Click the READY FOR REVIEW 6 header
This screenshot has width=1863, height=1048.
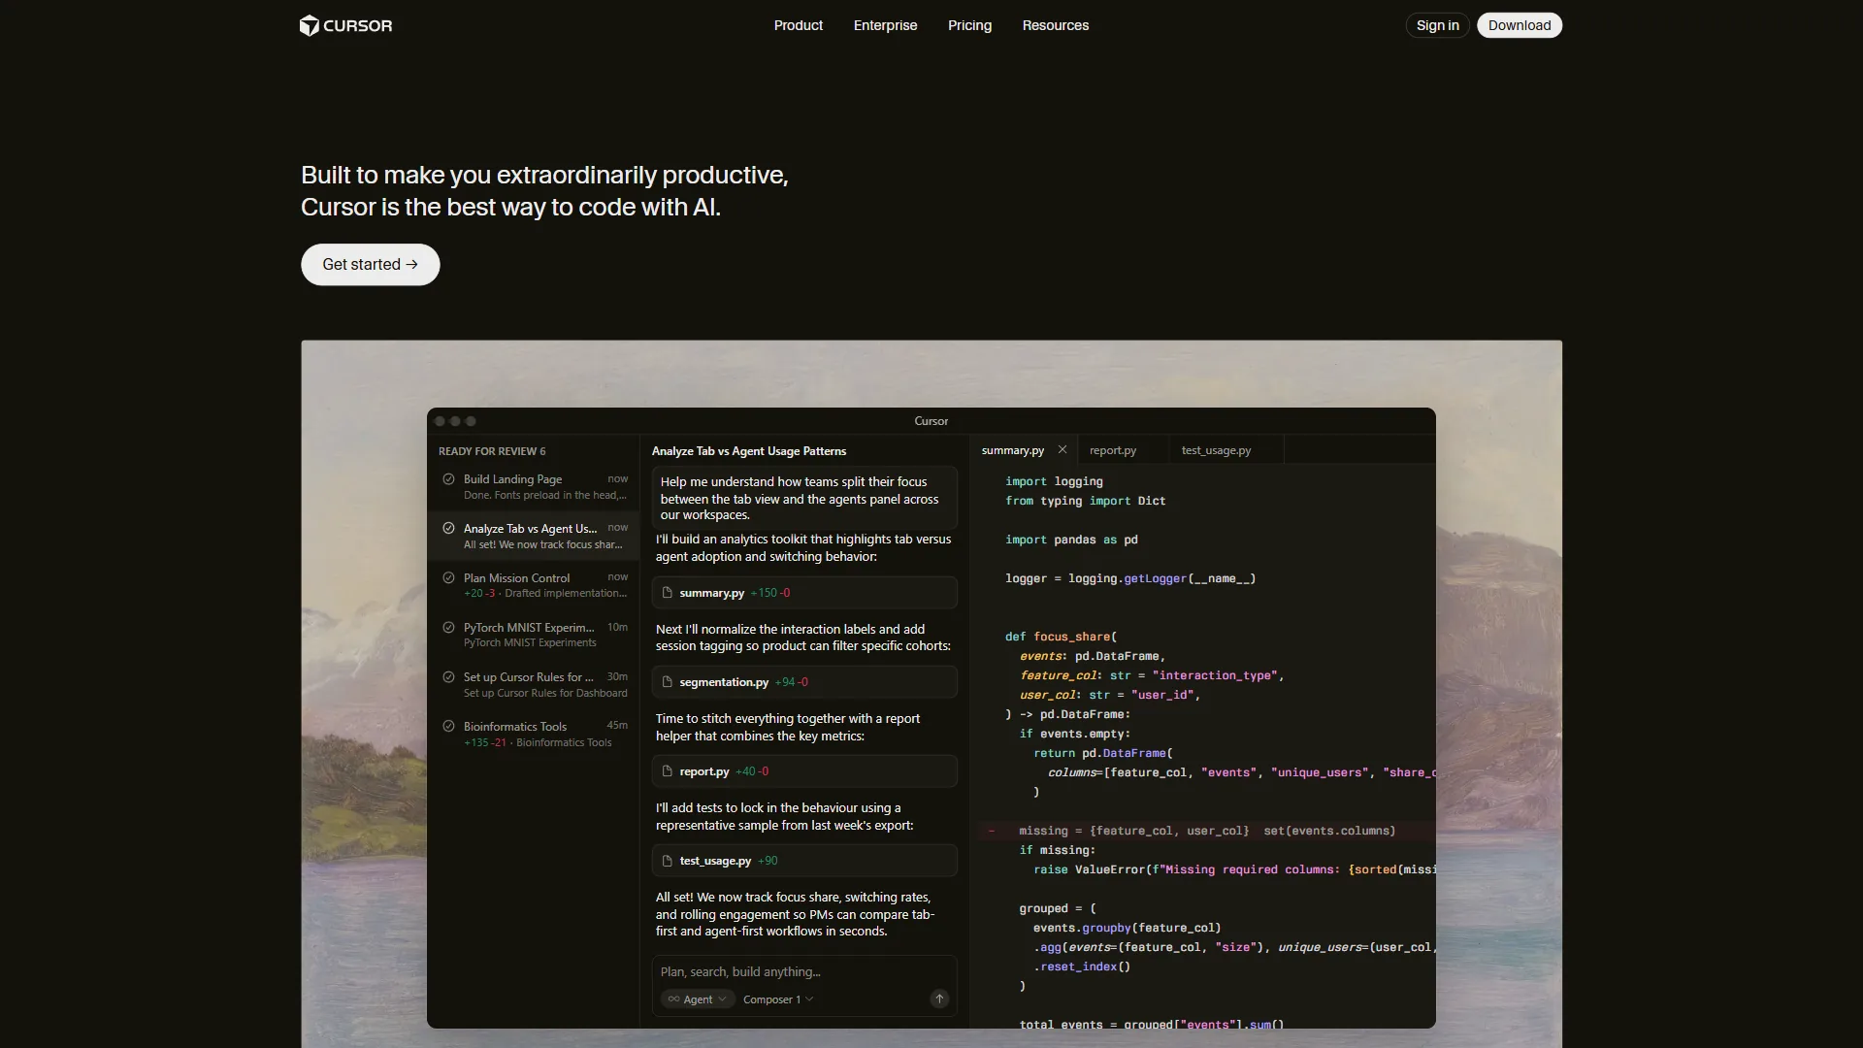492,451
